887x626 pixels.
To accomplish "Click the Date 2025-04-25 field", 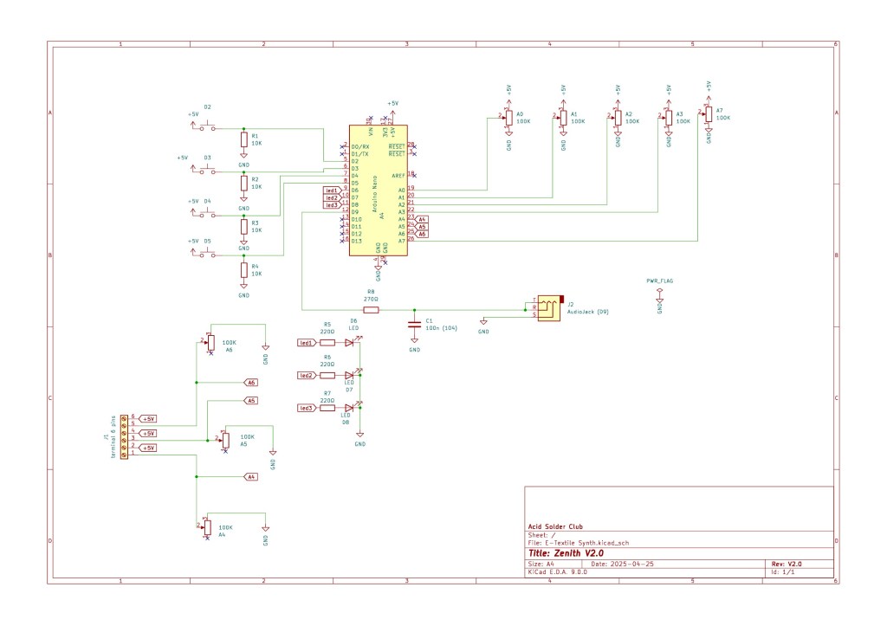I will 622,563.
